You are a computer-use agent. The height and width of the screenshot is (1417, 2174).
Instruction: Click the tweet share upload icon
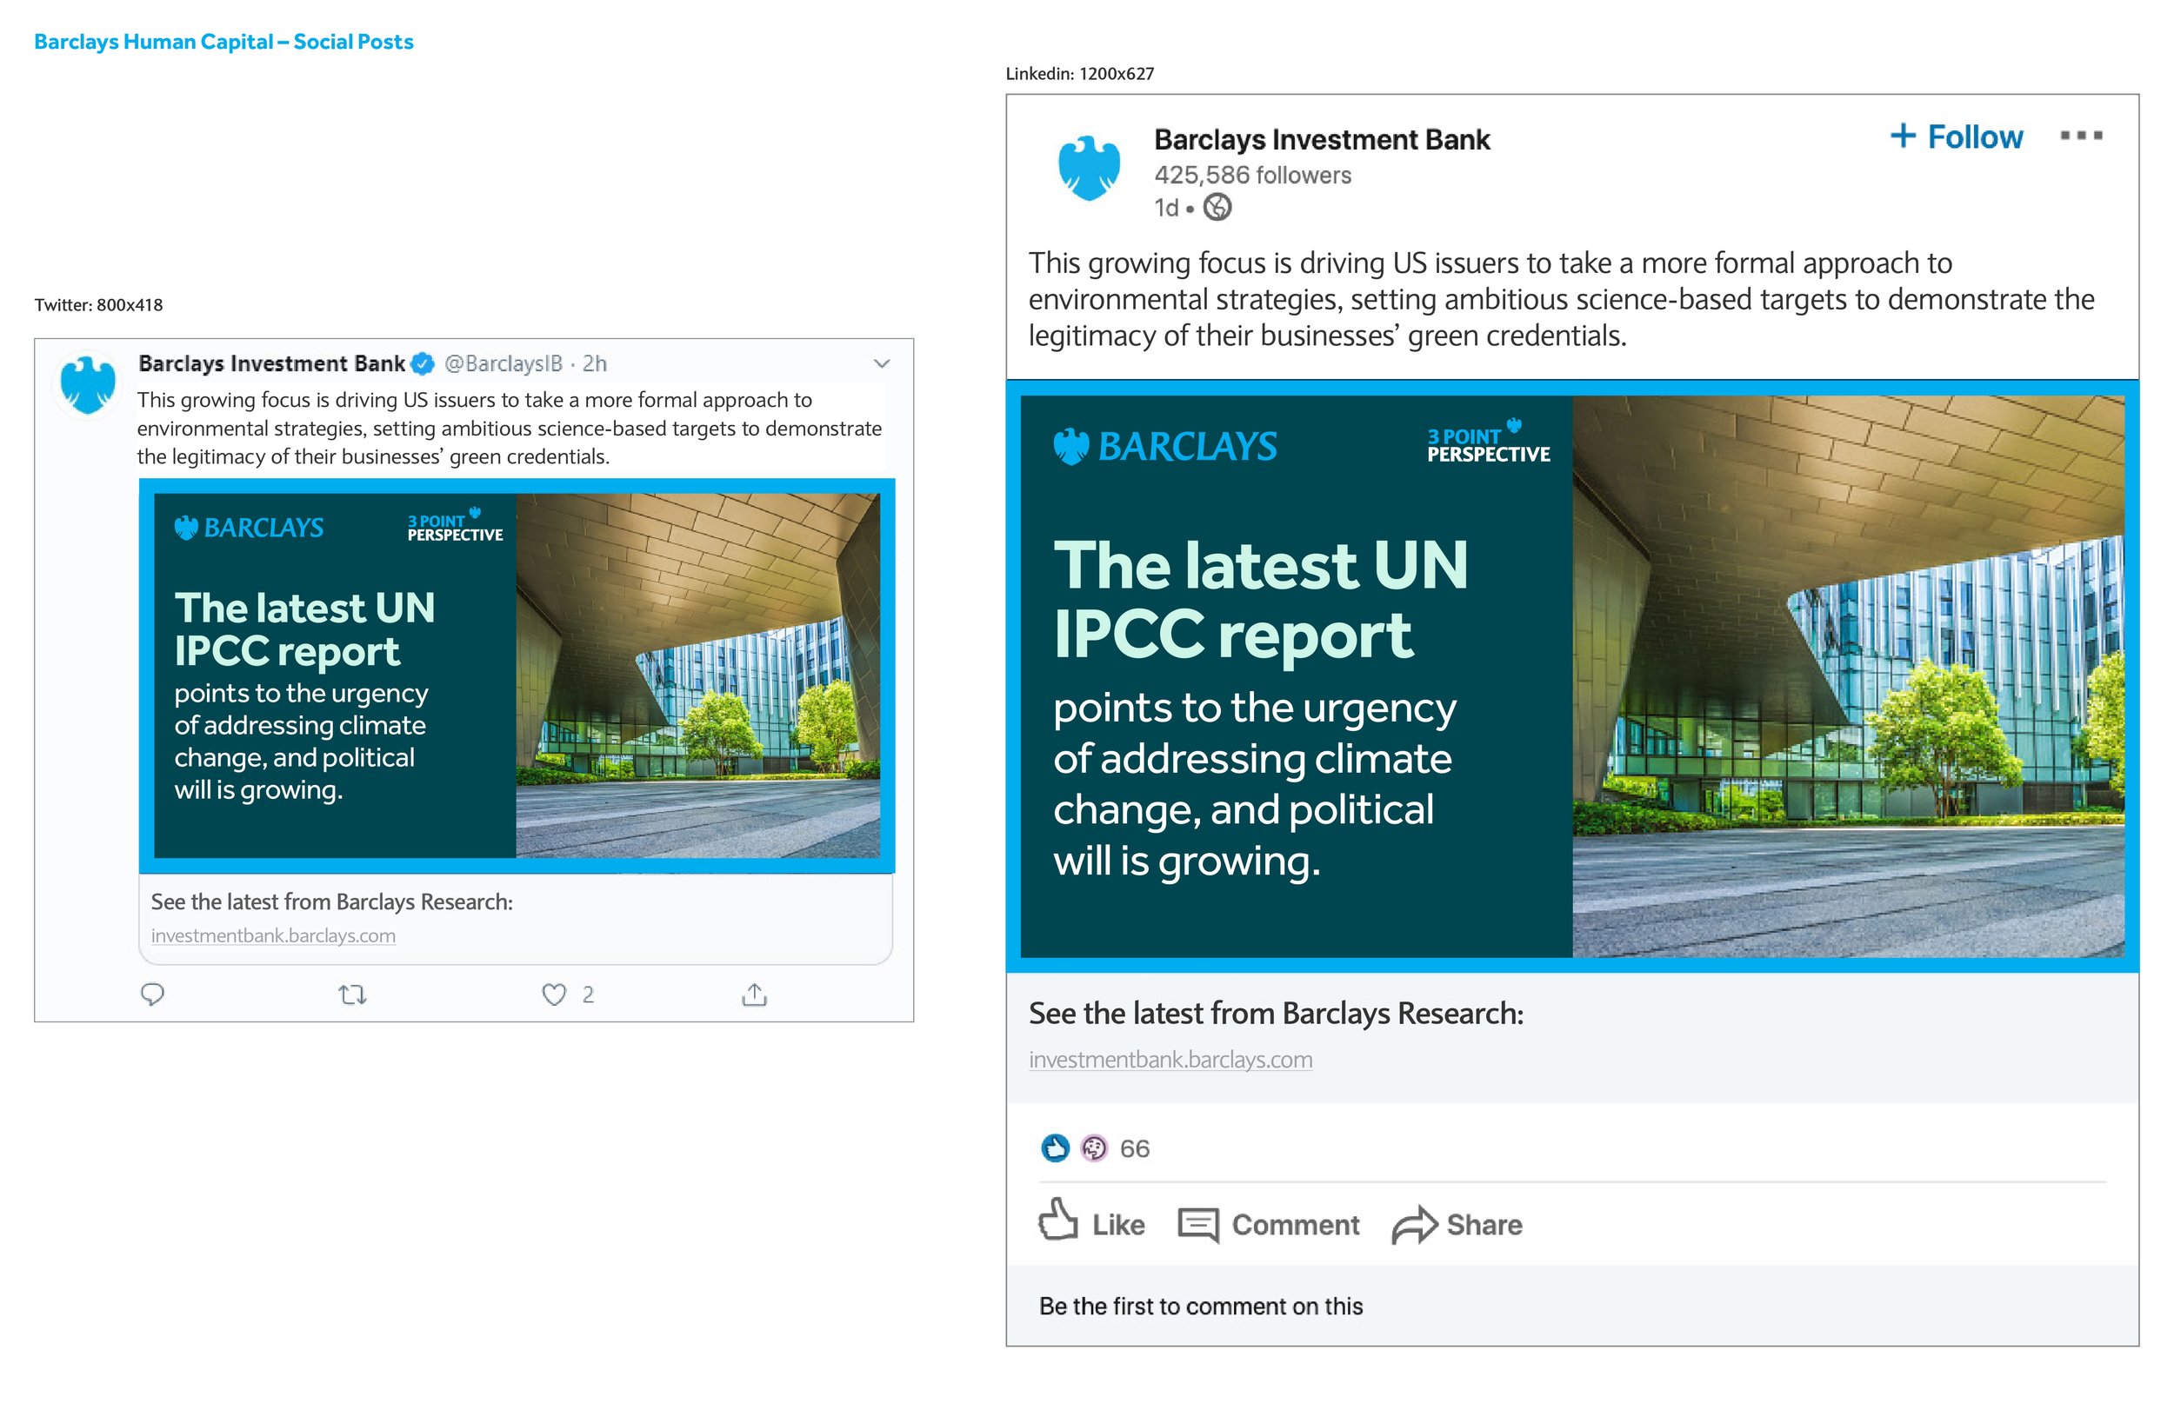click(754, 995)
